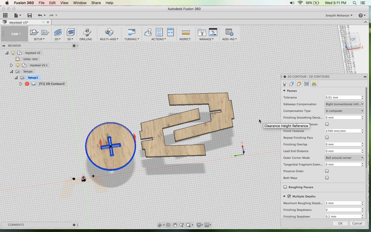Open the Tool tab icon in 2D Contour
The image size is (371, 232).
click(x=284, y=84)
